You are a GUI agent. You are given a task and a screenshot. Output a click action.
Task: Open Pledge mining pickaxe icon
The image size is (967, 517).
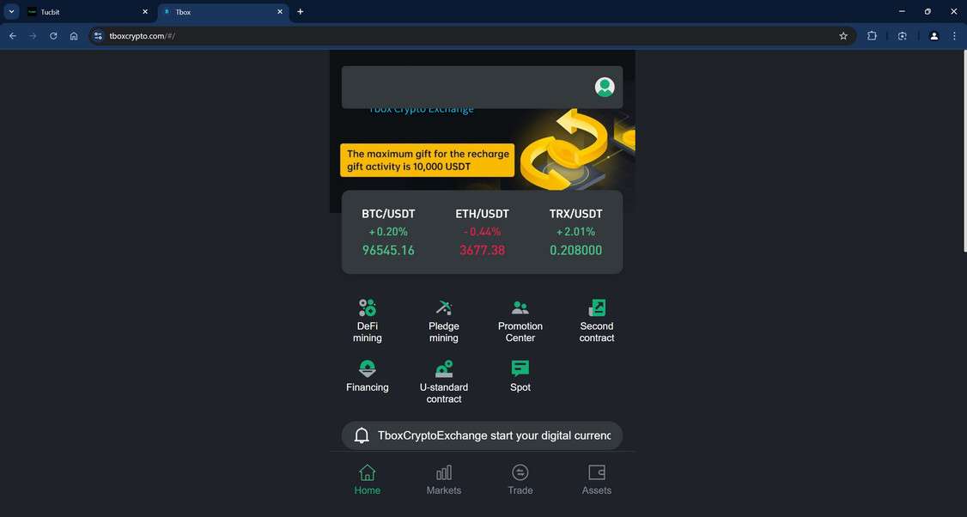click(444, 307)
